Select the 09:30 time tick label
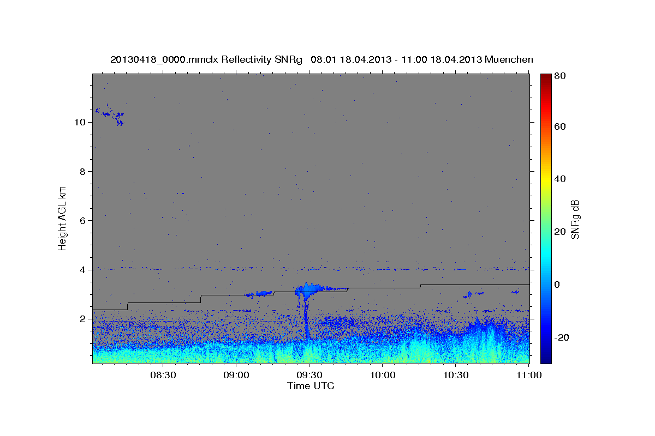 coord(310,376)
